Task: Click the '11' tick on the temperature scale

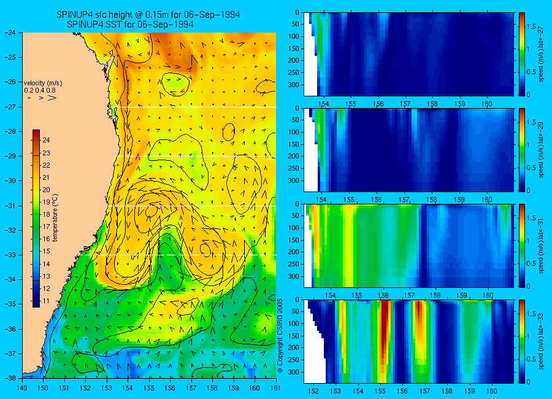Action: (46, 301)
